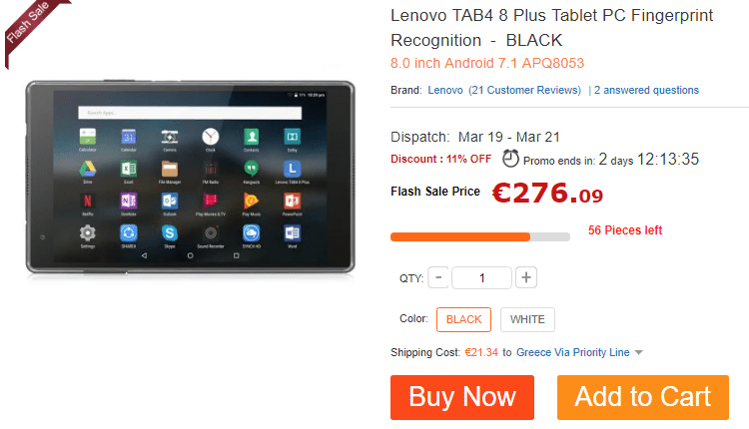Image resolution: width=749 pixels, height=429 pixels.
Task: Click the promo countdown clock icon
Action: tap(510, 159)
